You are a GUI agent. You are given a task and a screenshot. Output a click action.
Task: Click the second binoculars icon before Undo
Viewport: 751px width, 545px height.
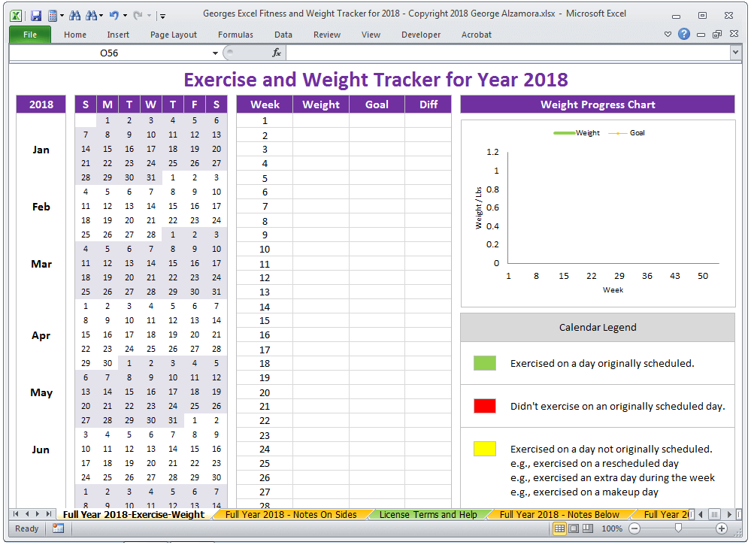coord(91,16)
